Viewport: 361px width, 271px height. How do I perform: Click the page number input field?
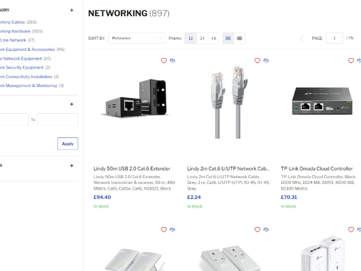(x=334, y=38)
